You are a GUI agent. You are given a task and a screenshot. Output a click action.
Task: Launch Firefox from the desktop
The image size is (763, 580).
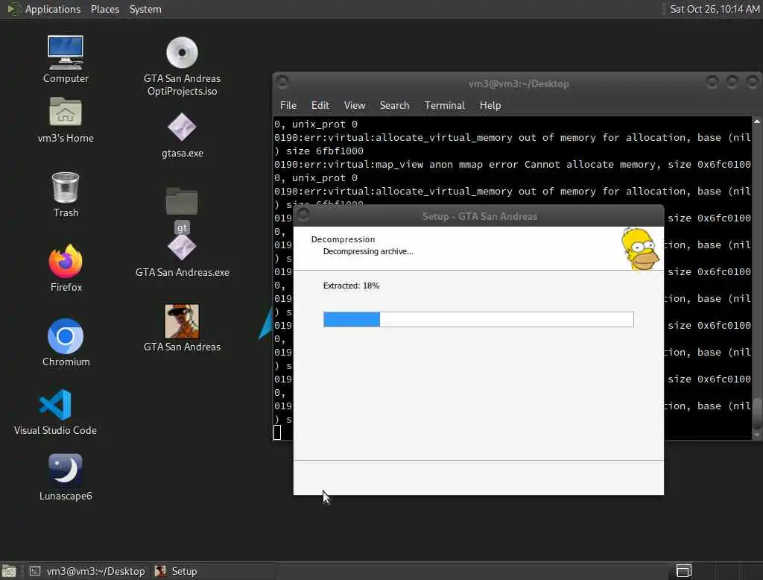tap(66, 268)
